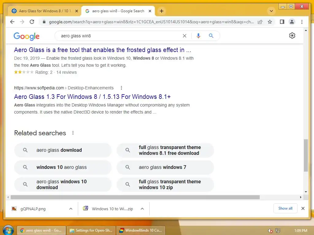Close the Google Search tab

point(150,11)
